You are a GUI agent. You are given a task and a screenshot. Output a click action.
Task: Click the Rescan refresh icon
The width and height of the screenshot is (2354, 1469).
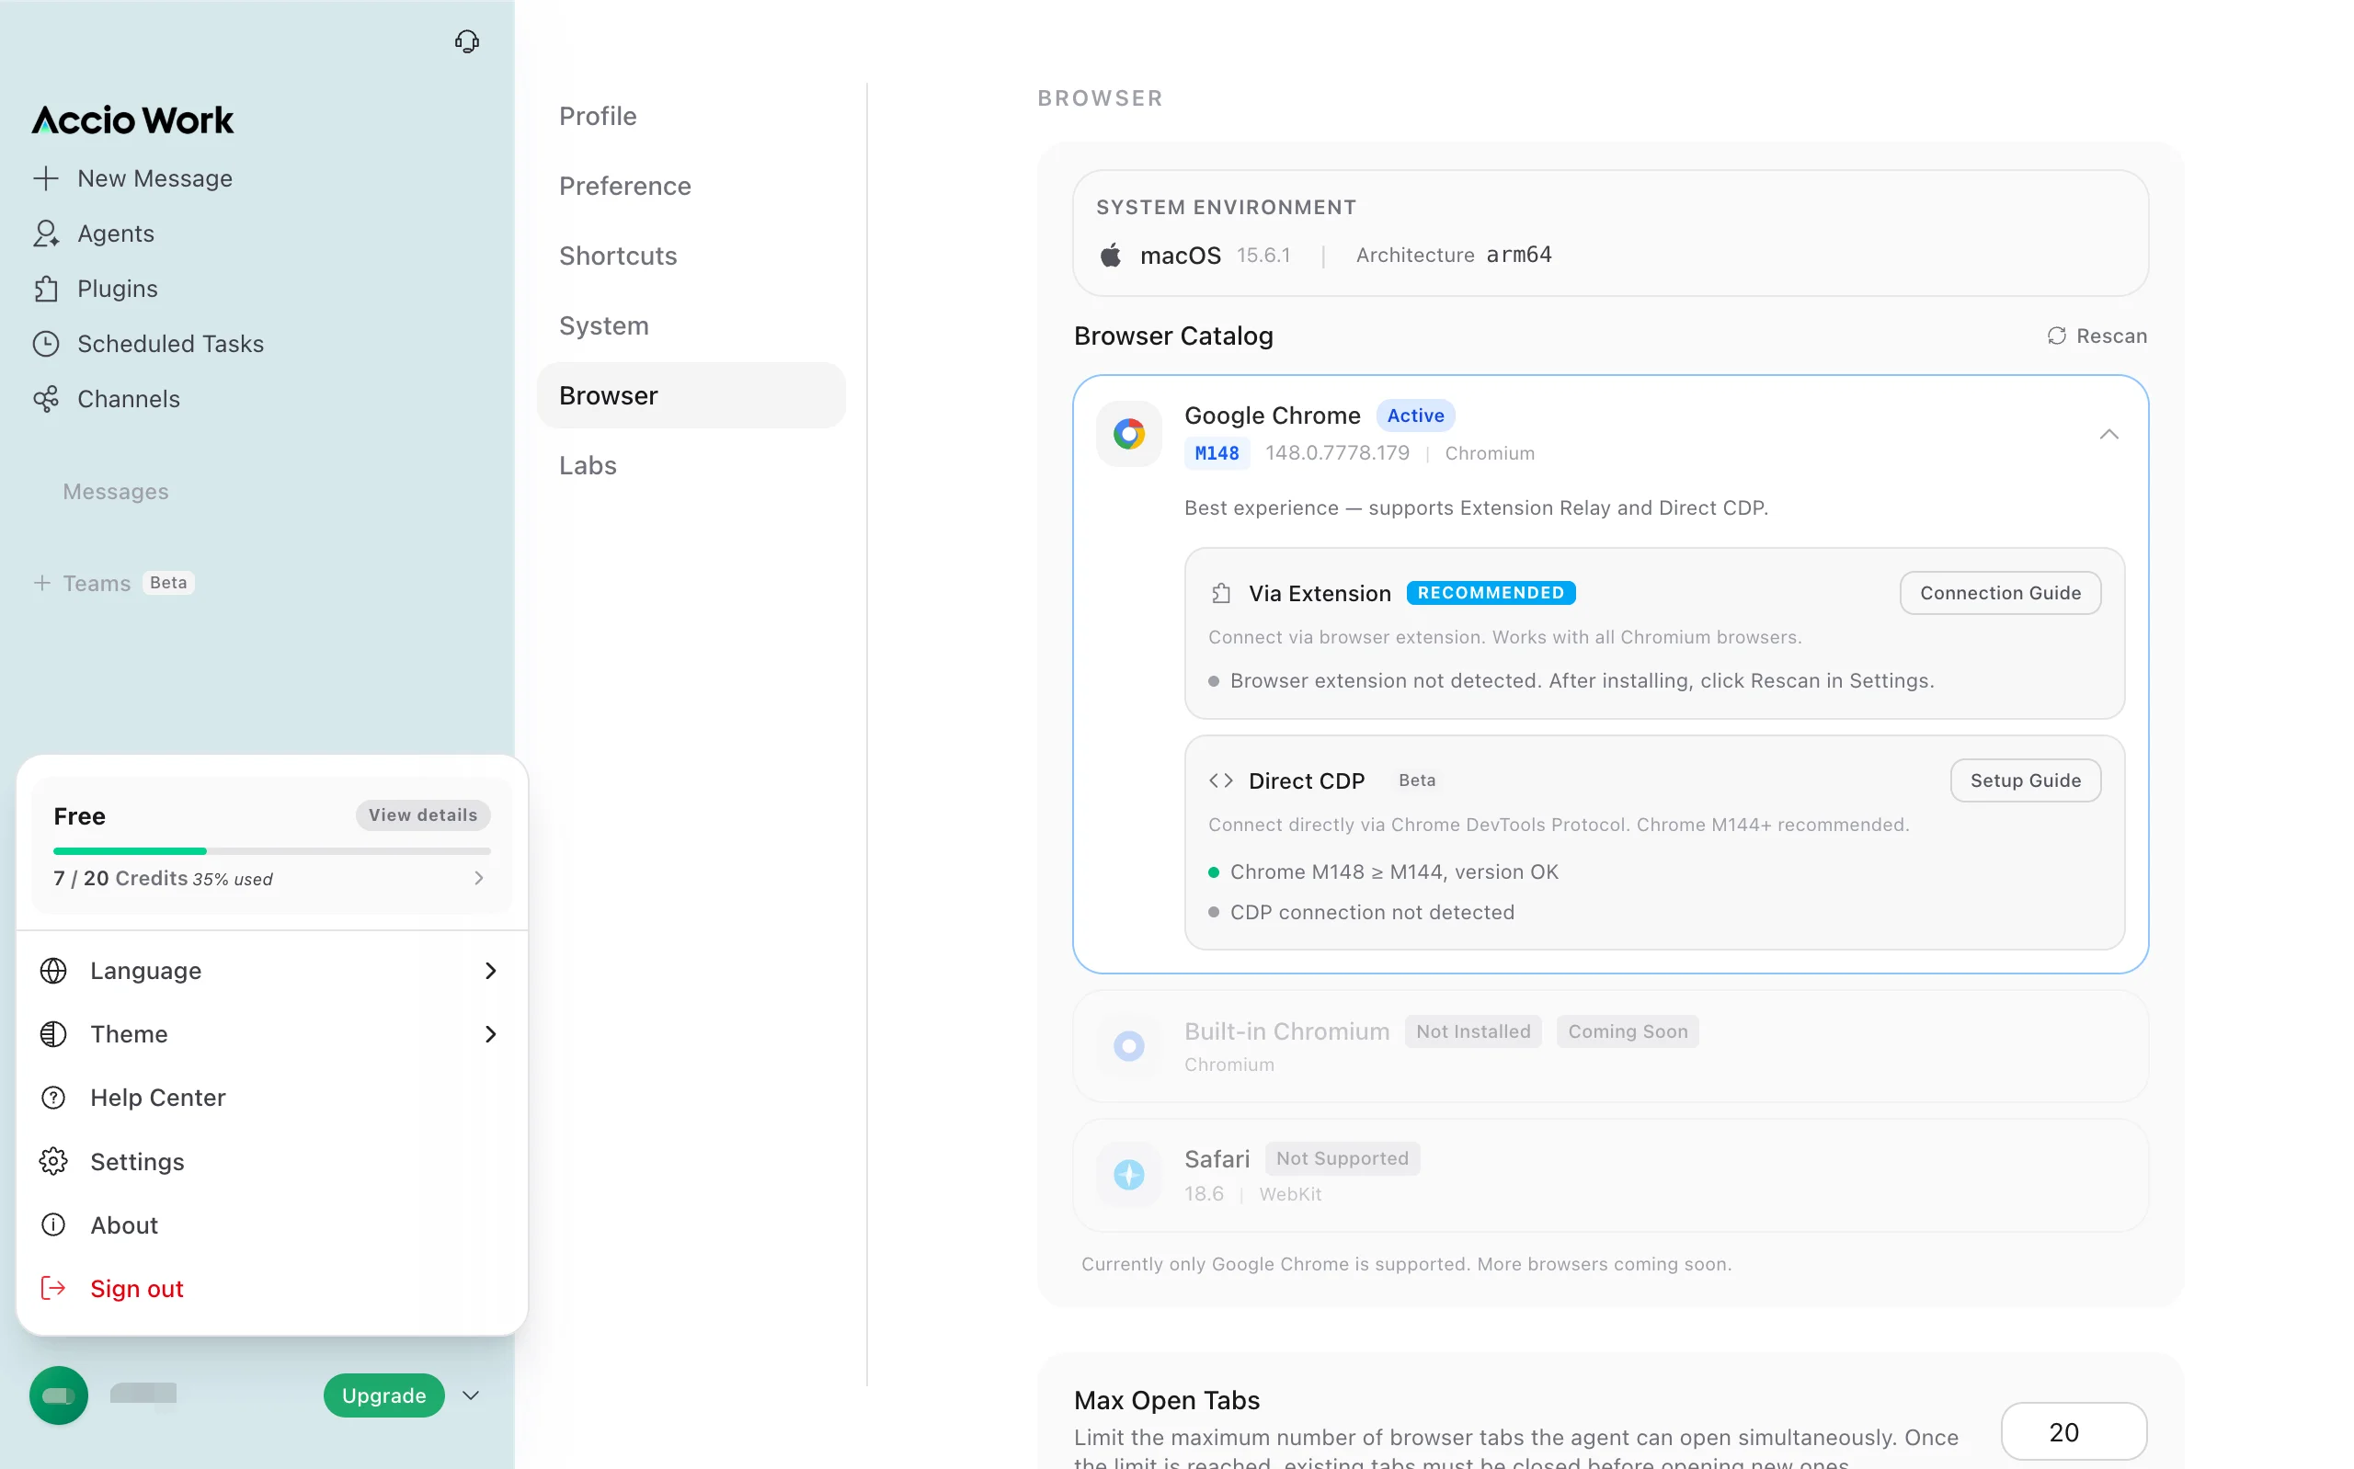point(2057,336)
